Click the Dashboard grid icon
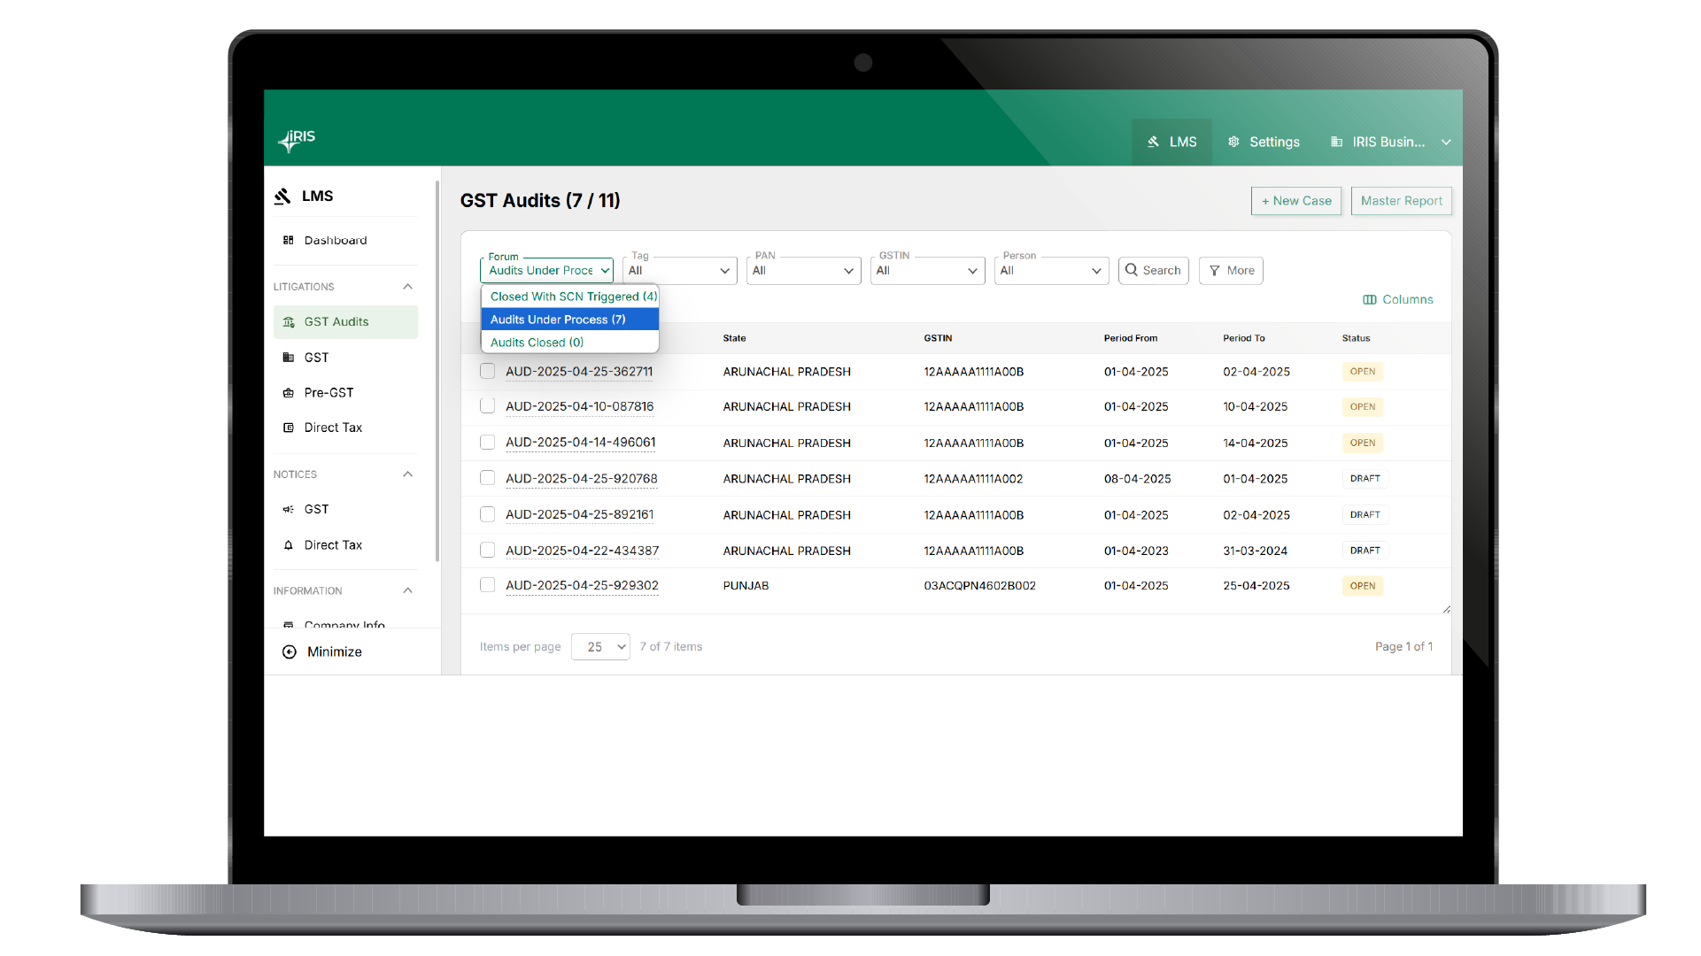Screen dimensions: 1701x956 288,240
